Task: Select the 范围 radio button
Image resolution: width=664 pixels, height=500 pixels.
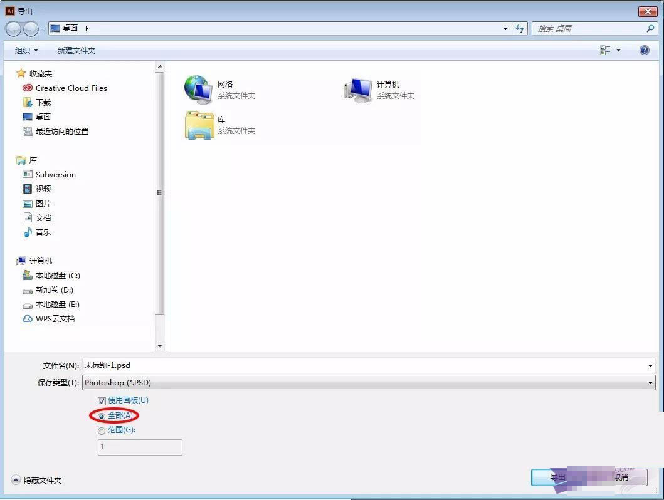Action: click(x=101, y=431)
